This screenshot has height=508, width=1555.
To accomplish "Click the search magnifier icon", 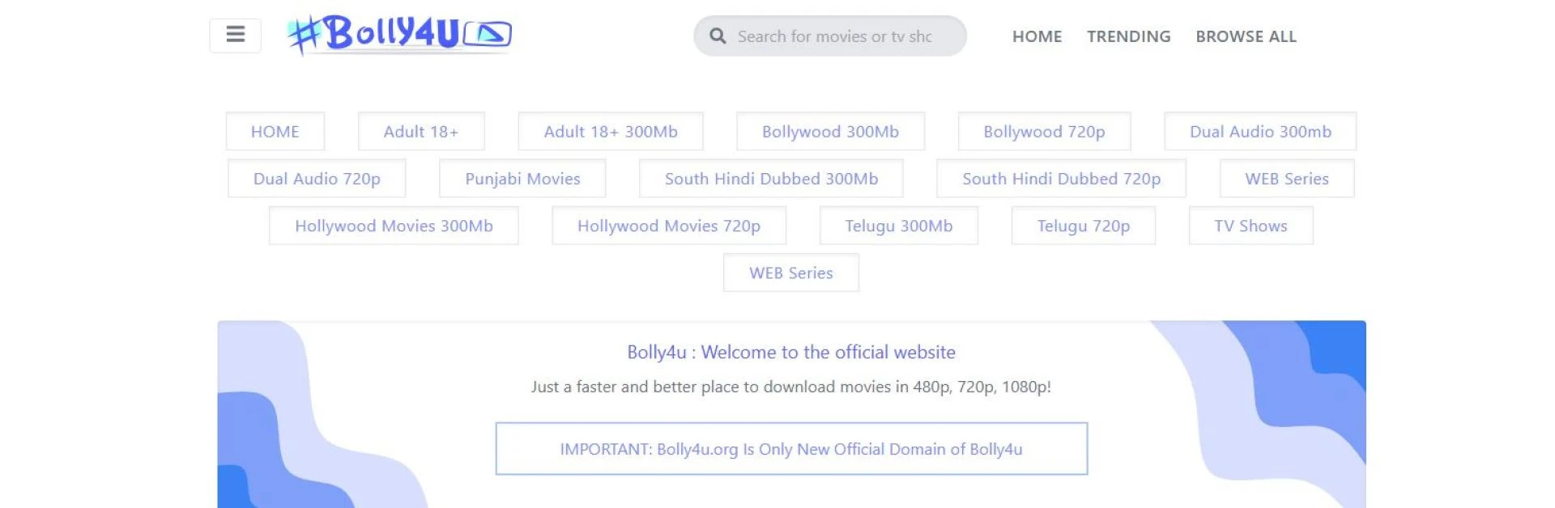I will click(x=717, y=36).
